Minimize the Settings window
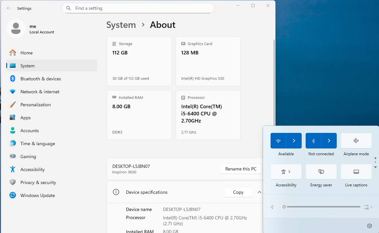Screen dimensions: 379x233 [238, 5]
